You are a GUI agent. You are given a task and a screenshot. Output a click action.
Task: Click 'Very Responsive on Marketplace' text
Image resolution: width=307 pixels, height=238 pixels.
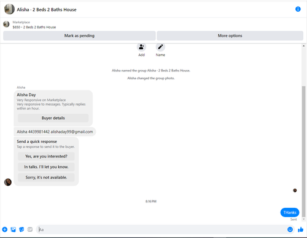(x=41, y=100)
